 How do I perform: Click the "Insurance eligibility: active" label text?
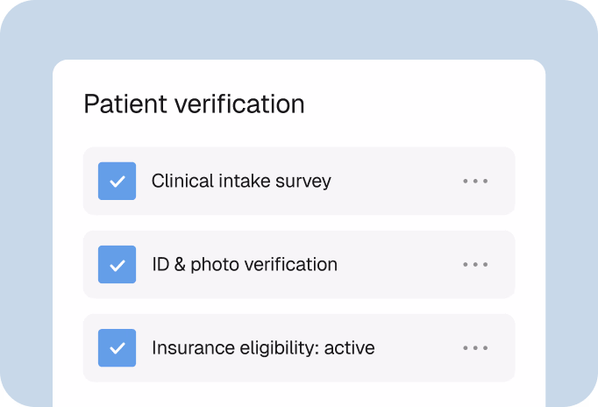click(263, 347)
